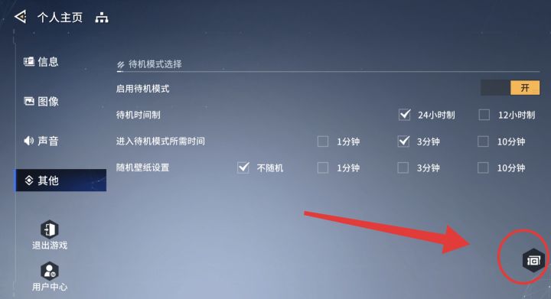Open the 用户中心 user icon
The height and width of the screenshot is (299, 551).
click(x=50, y=271)
